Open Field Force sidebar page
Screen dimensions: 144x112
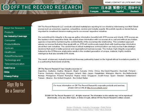pyautogui.click(x=10, y=68)
